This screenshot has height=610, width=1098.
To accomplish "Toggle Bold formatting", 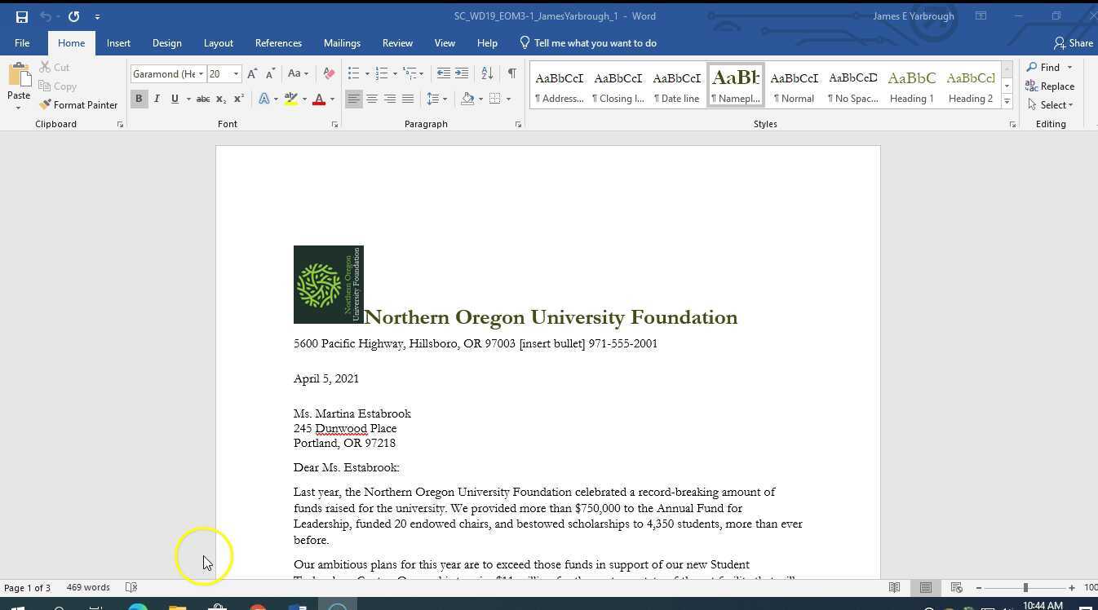I will 139,99.
